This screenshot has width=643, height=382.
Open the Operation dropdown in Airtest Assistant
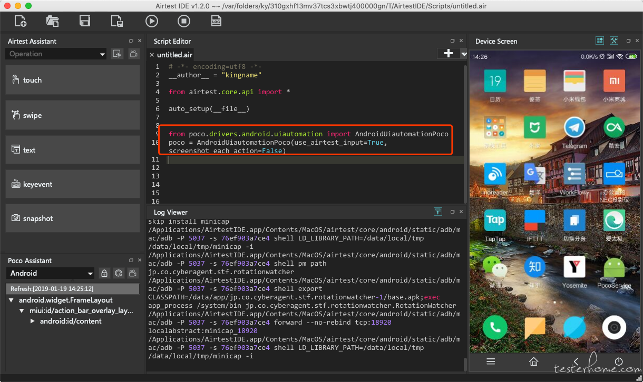click(x=56, y=54)
